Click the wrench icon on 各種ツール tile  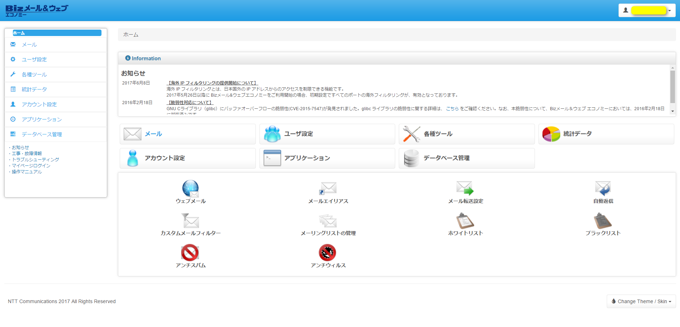pos(412,134)
